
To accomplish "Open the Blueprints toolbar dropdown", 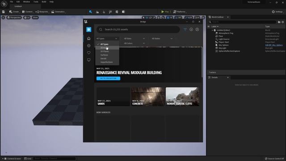I will point(42,12).
